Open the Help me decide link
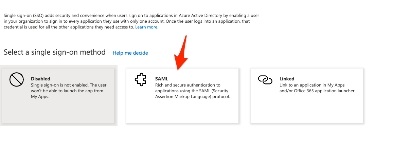 [x=130, y=53]
